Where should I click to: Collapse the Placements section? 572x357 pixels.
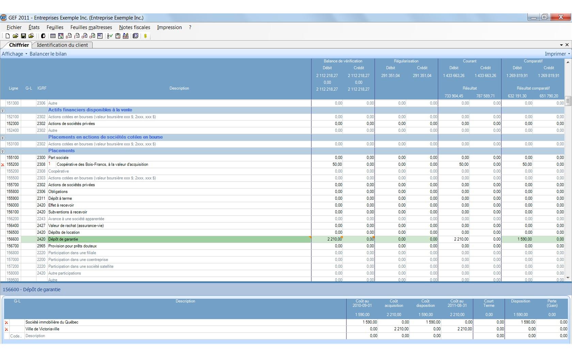click(3, 151)
